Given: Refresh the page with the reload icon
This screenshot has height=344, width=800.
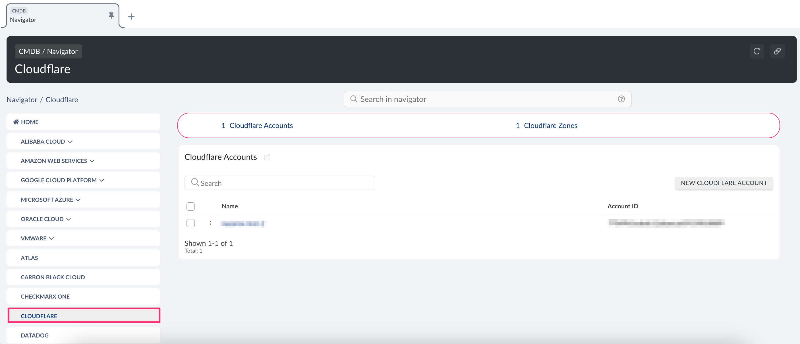Looking at the screenshot, I should pyautogui.click(x=757, y=51).
